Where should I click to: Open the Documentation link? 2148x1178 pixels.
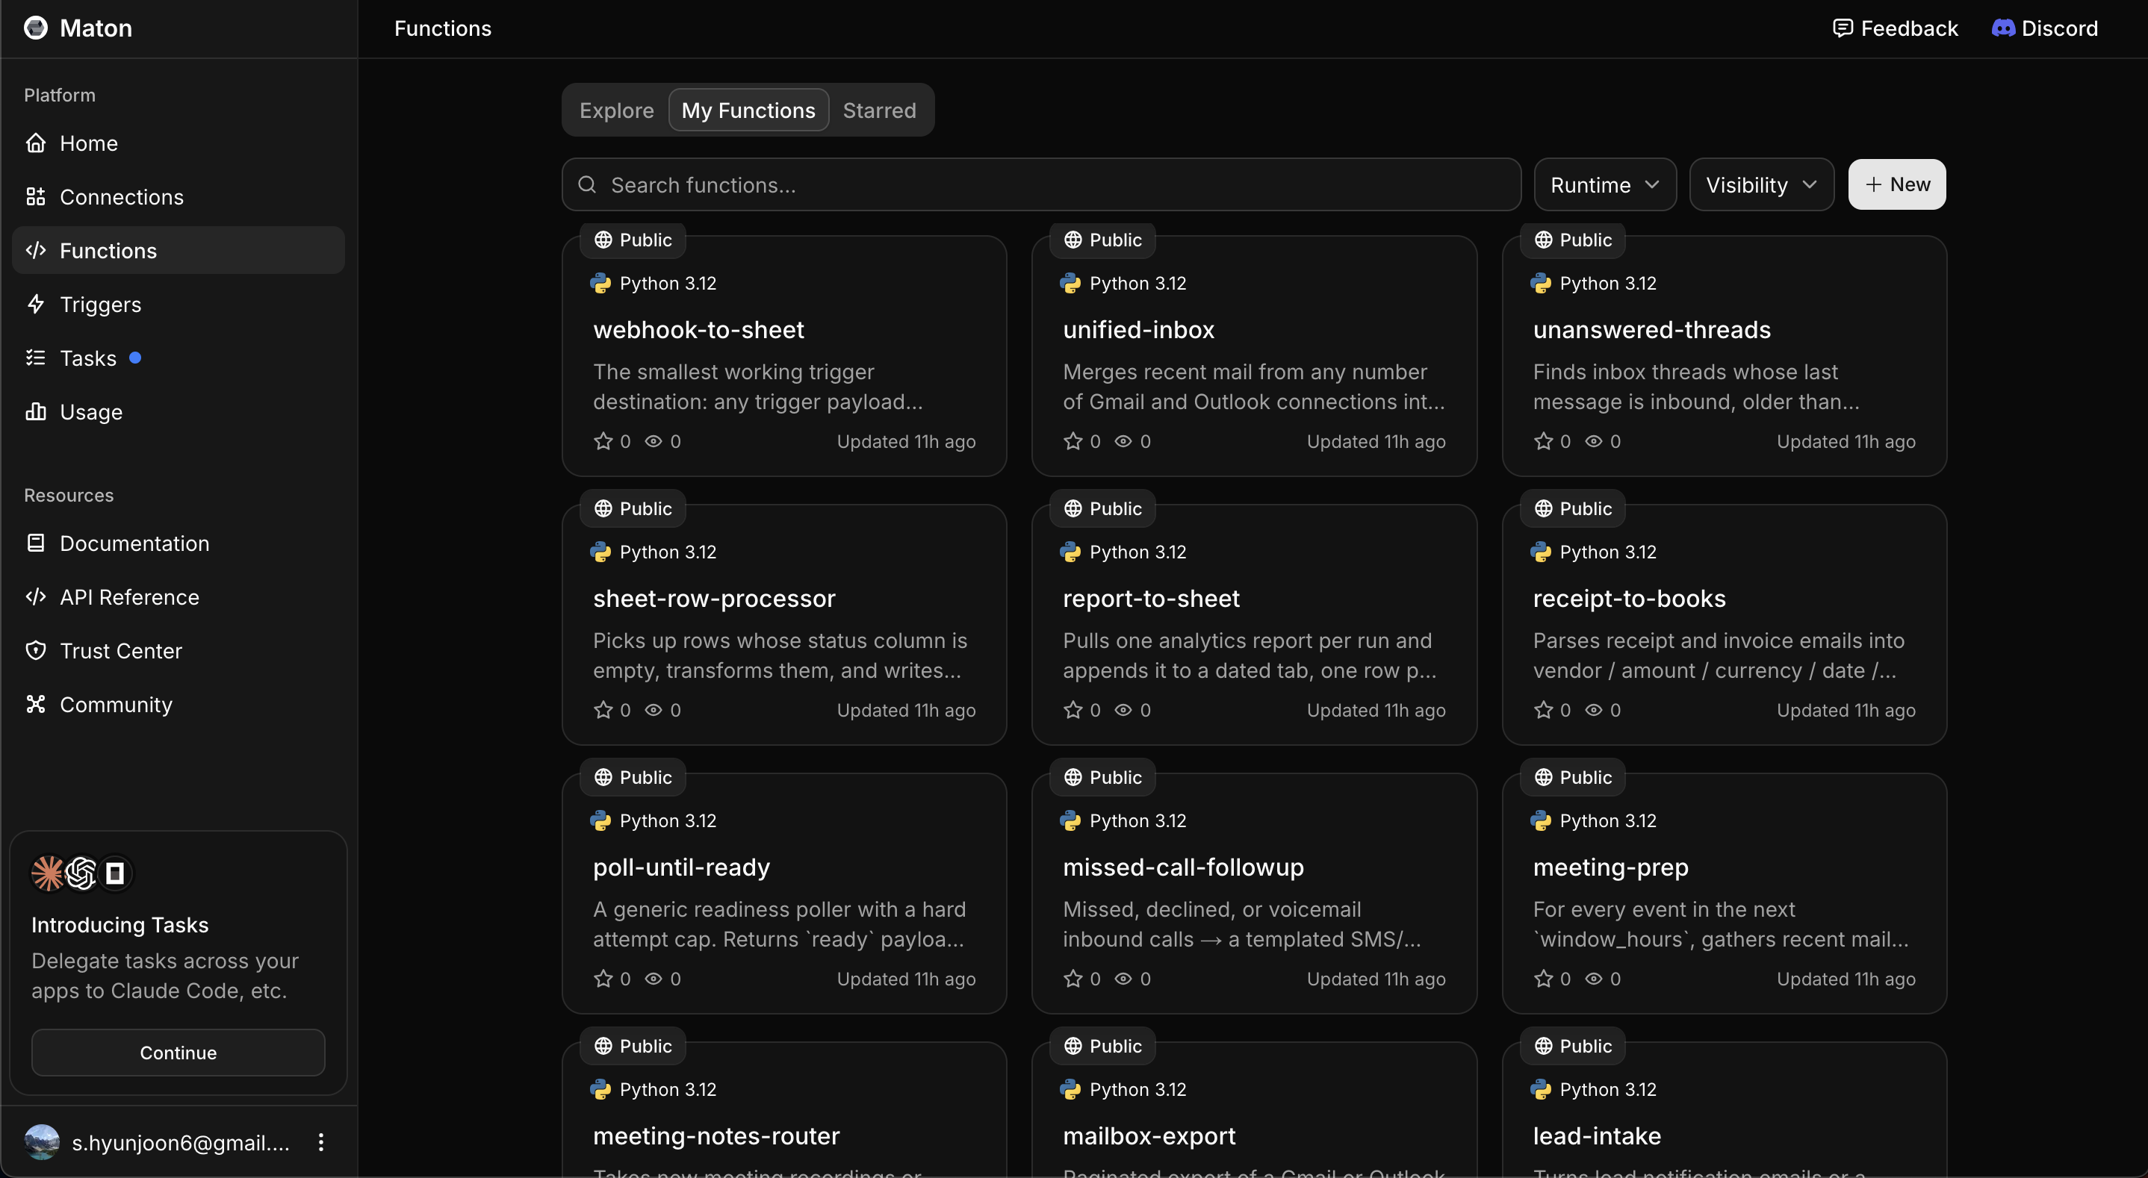click(179, 543)
